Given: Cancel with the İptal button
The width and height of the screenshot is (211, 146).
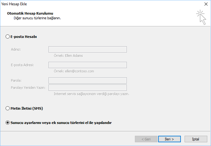Looking at the screenshot, I should click(196, 139).
